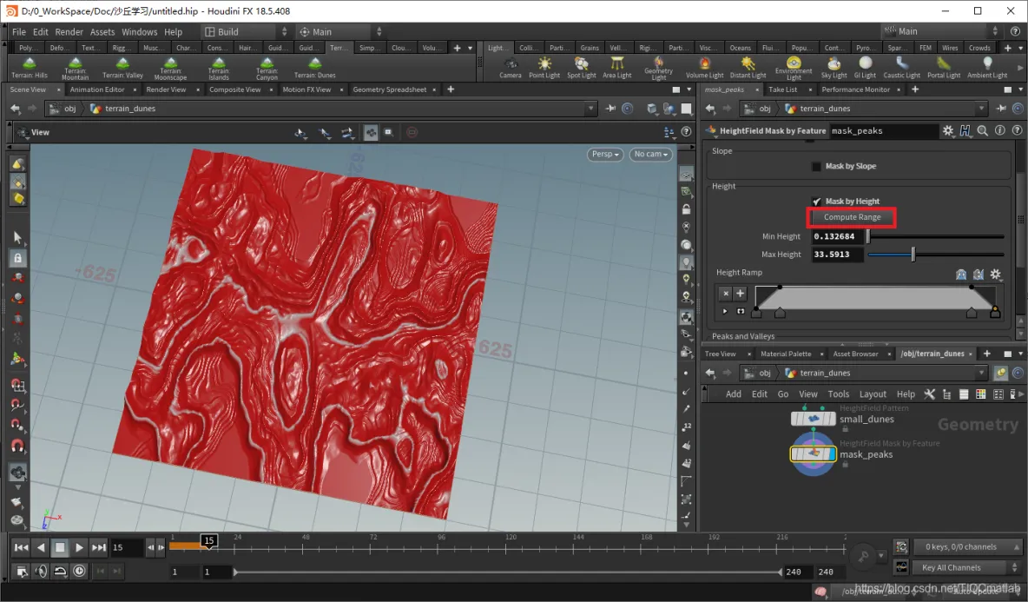Viewport: 1028px width, 602px height.
Task: Play the animation forward
Action: click(79, 547)
